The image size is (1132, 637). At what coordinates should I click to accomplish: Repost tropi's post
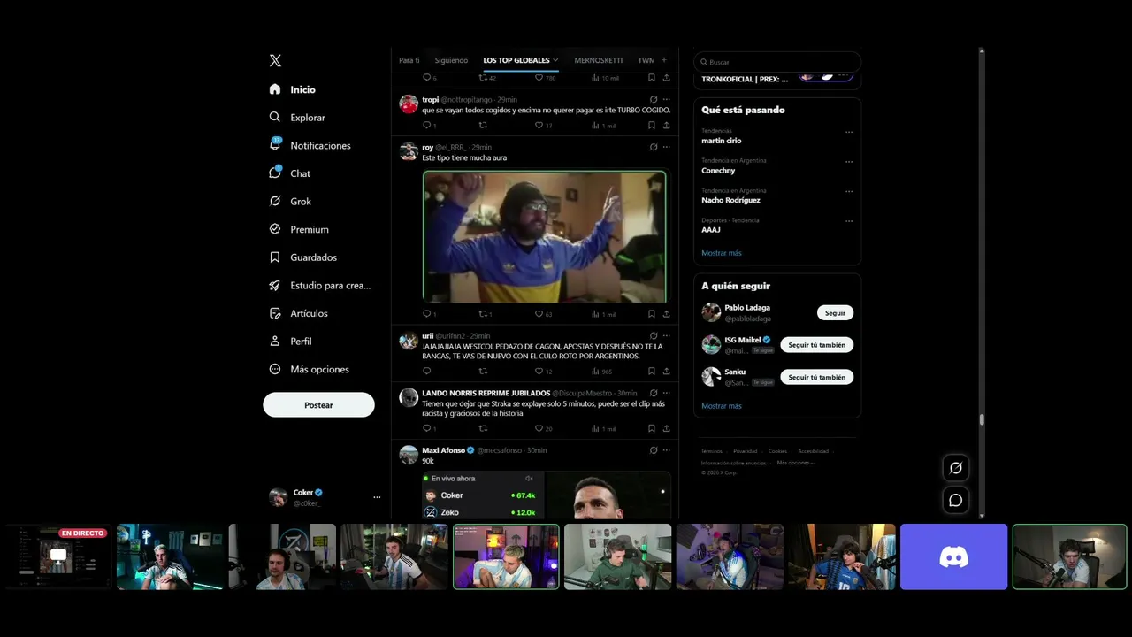click(483, 126)
